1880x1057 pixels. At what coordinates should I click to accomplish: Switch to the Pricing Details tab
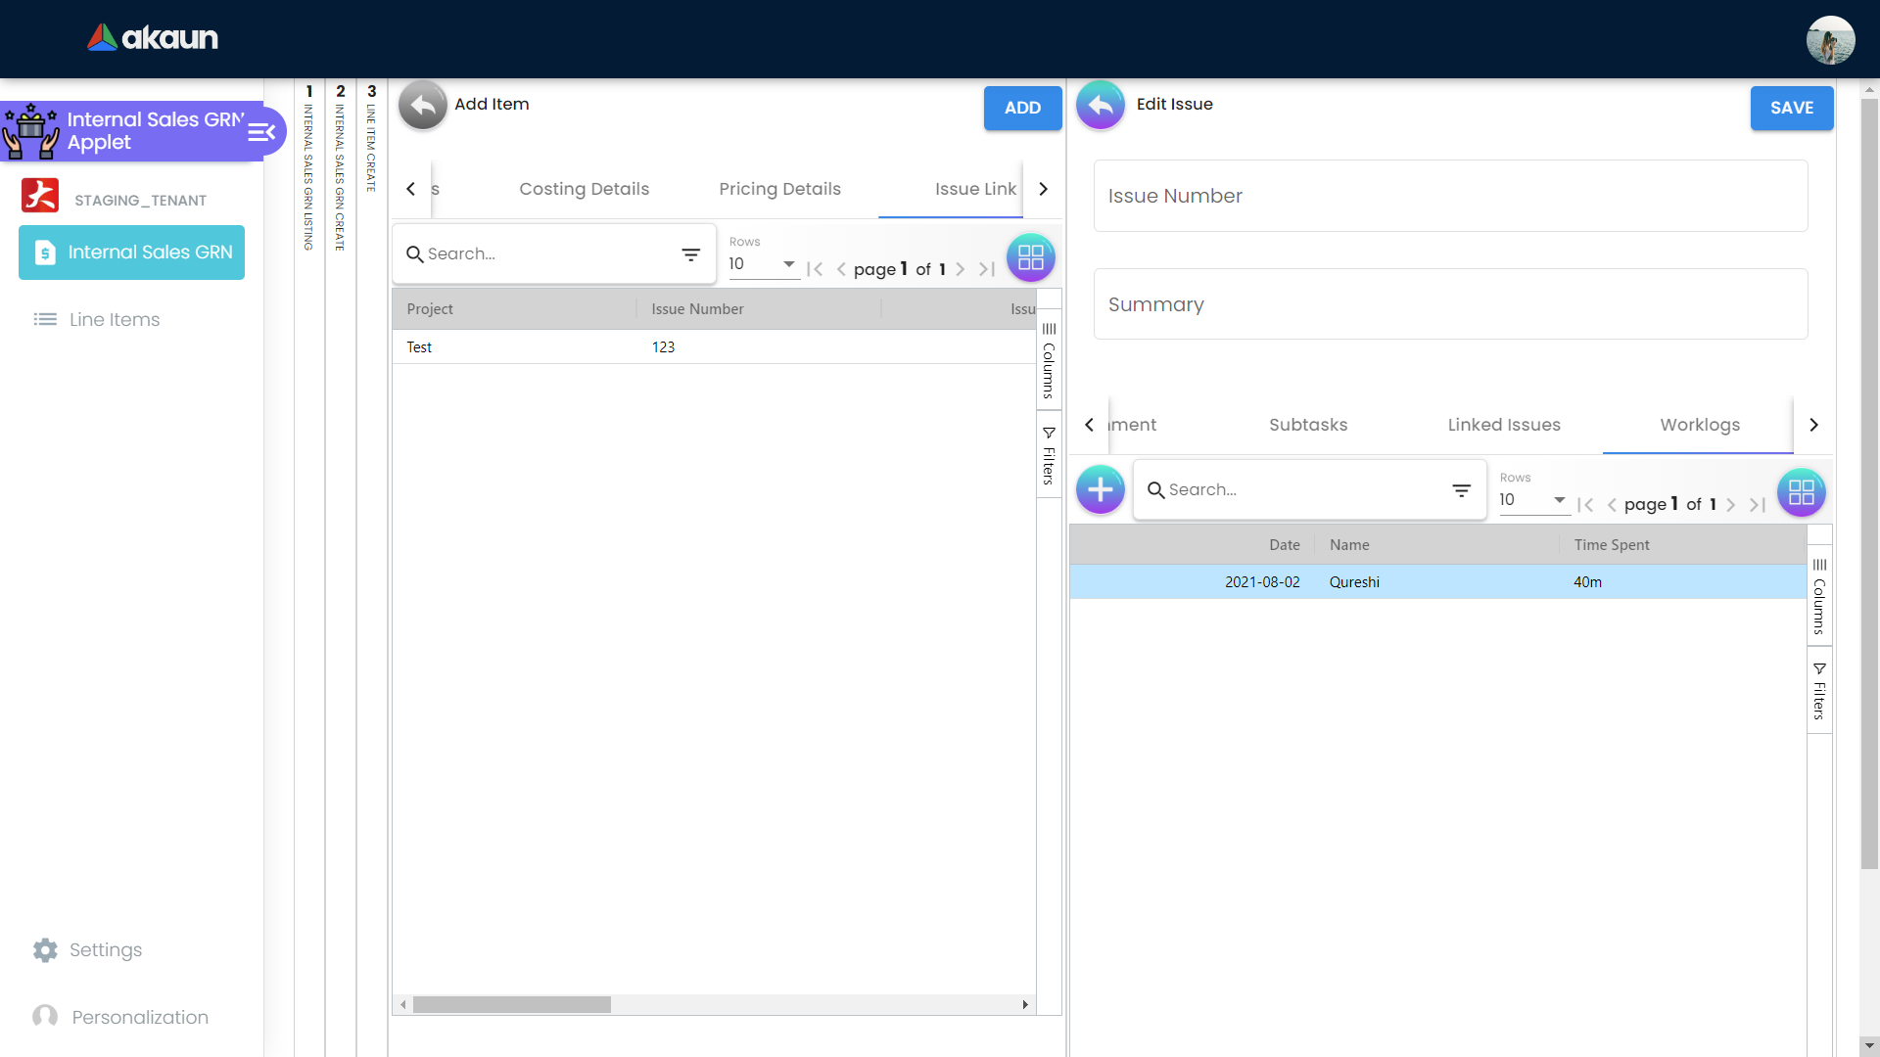[x=779, y=189]
